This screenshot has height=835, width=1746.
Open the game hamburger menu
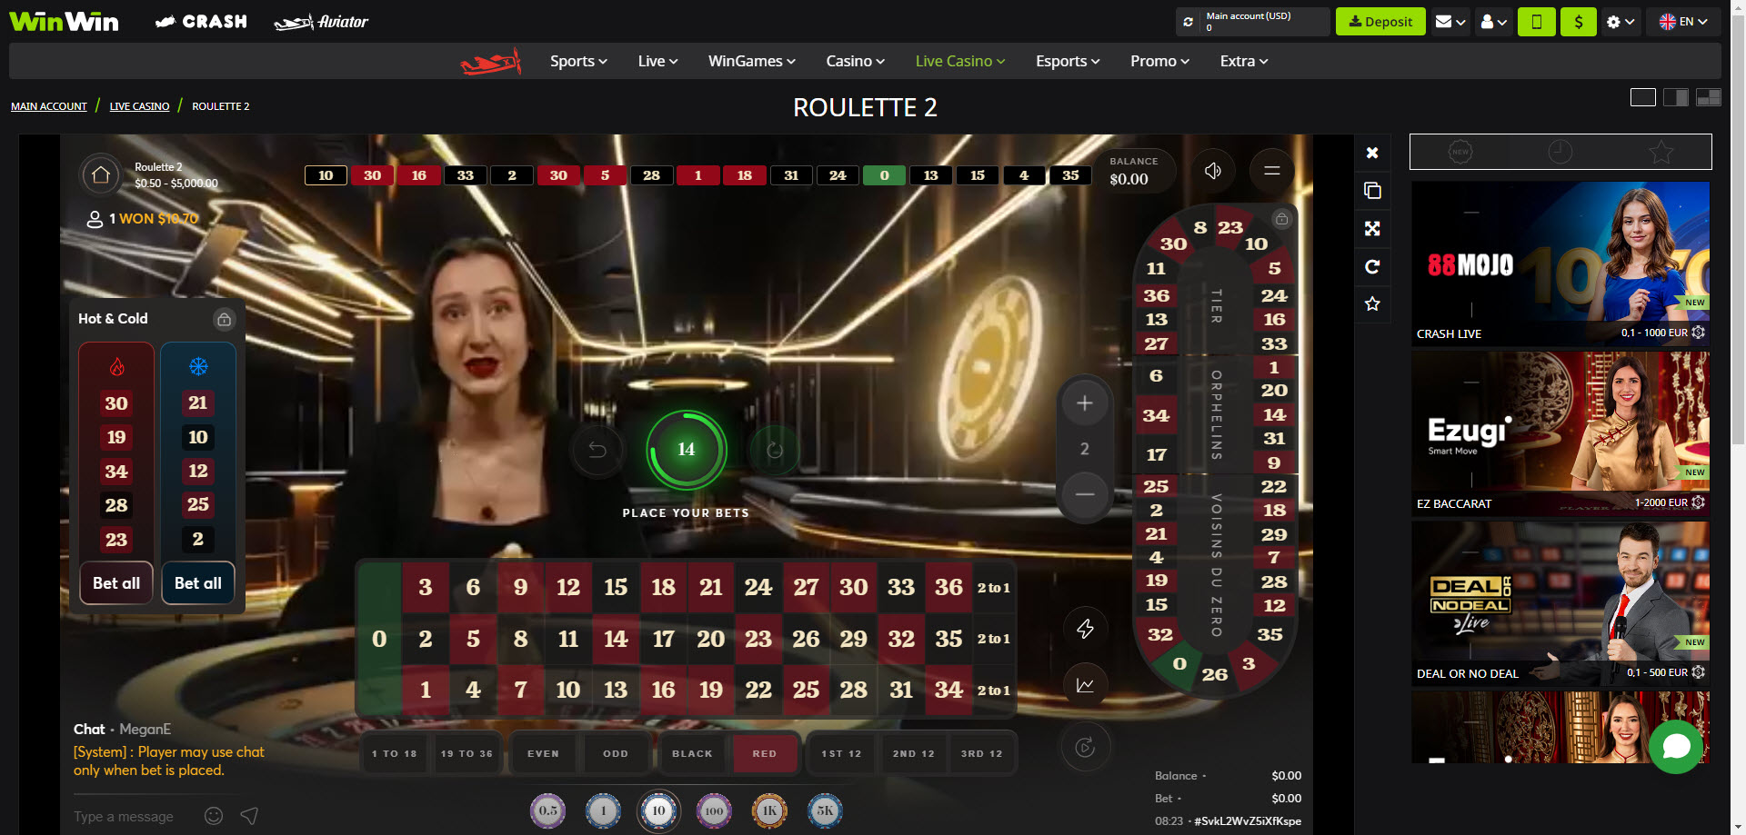(1271, 171)
